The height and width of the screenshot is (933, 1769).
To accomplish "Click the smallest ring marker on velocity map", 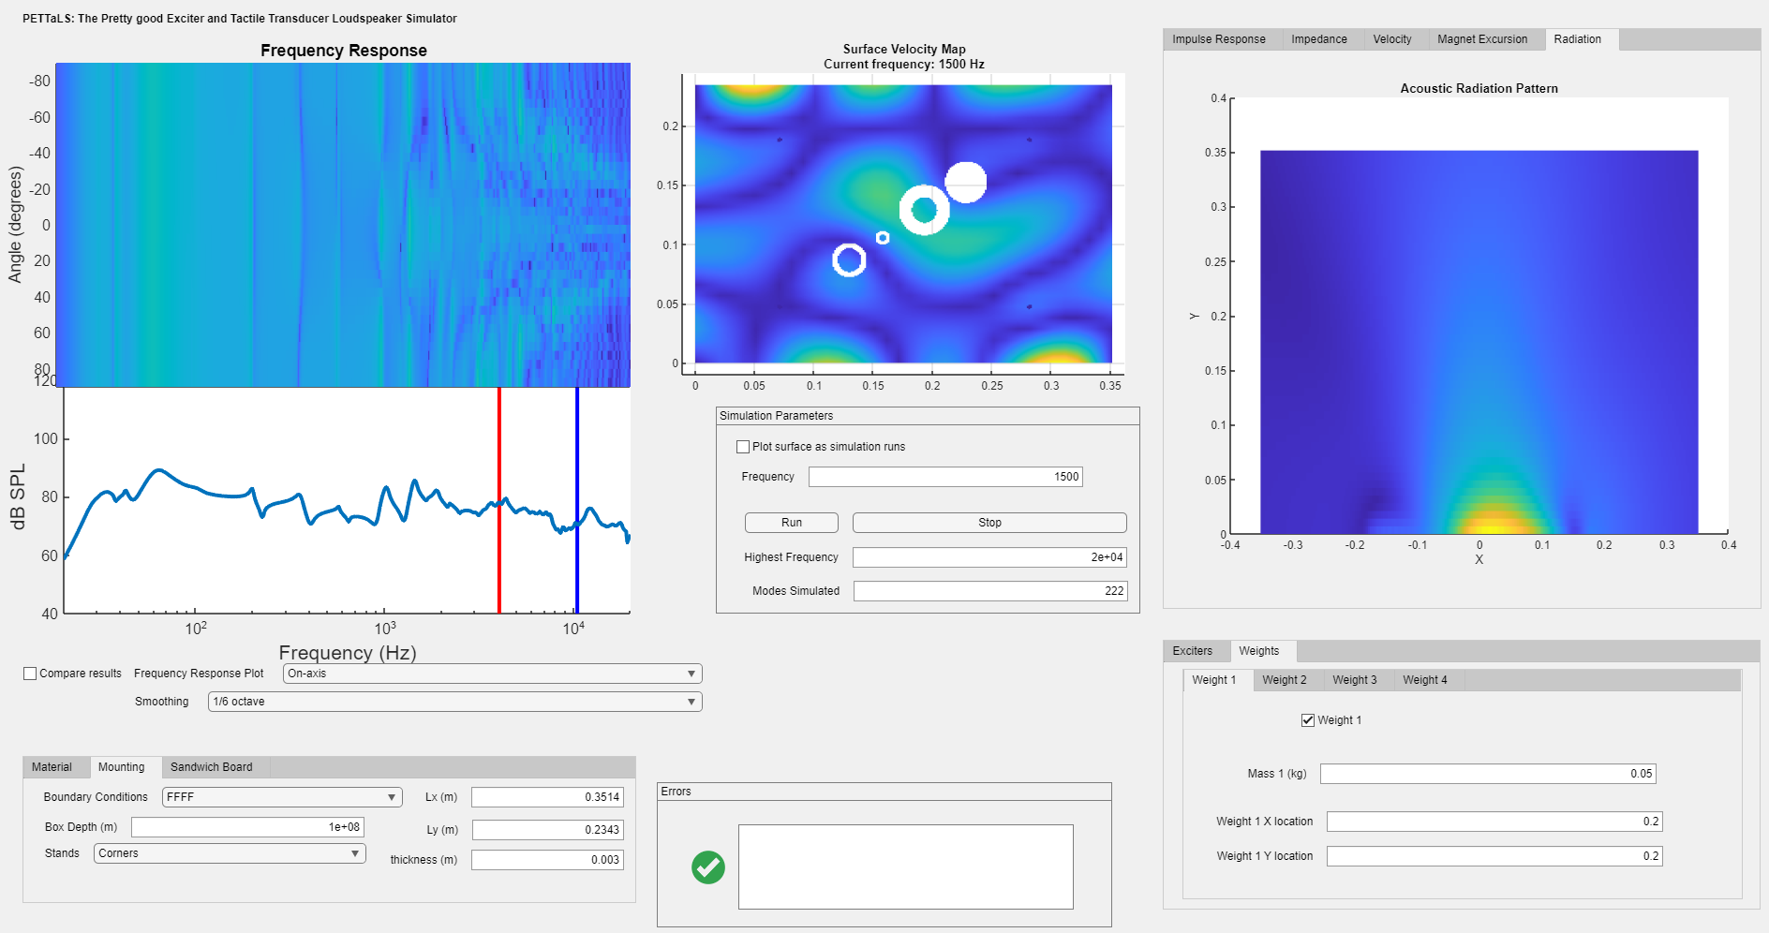I will pos(883,238).
